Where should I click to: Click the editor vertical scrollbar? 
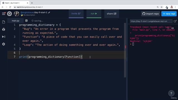coord(125,50)
